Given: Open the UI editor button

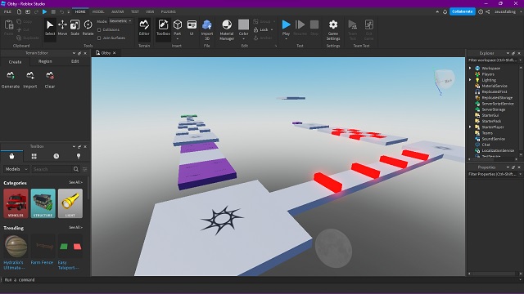Looking at the screenshot, I should point(192,28).
